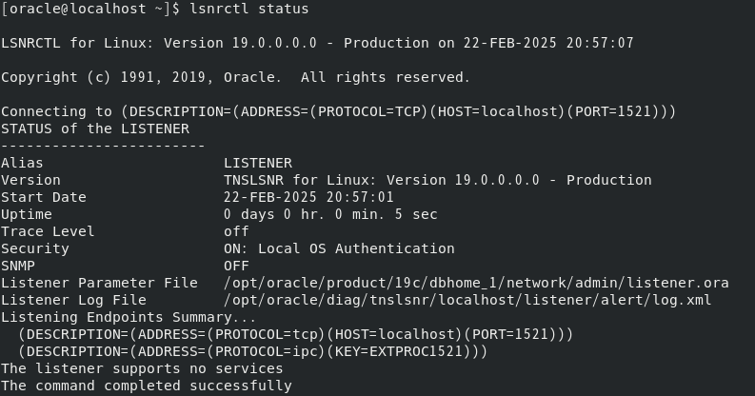
Task: Click the Alias value 'LISTENER'
Action: (x=258, y=163)
